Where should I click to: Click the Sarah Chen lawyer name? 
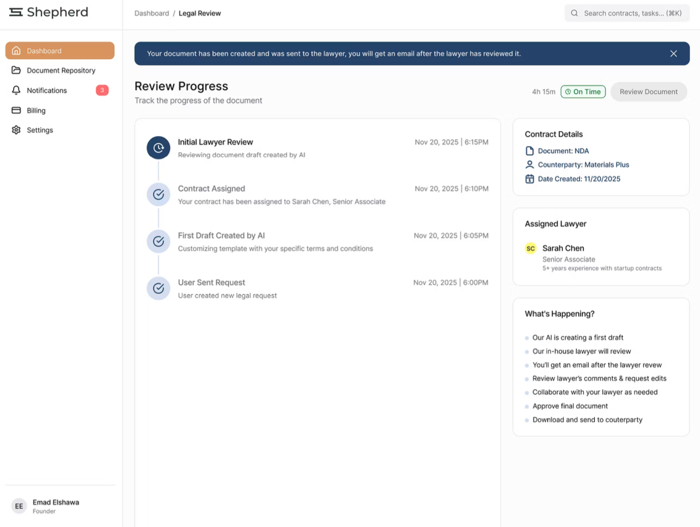(x=563, y=248)
